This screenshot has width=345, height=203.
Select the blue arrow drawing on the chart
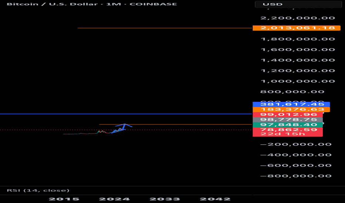122,128
